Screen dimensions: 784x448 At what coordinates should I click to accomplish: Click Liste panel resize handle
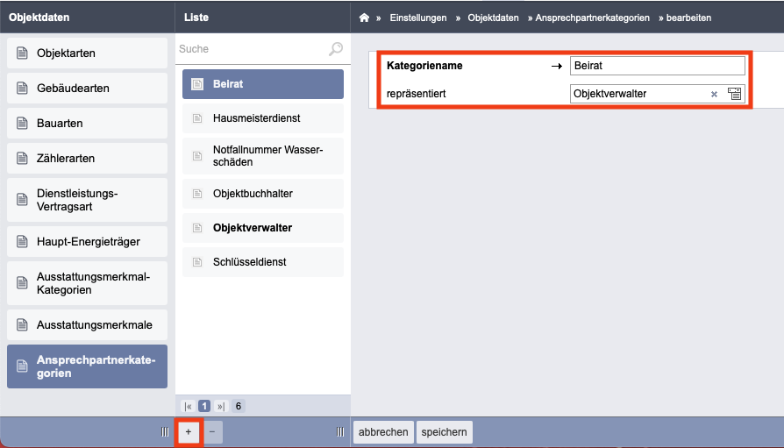coord(340,432)
